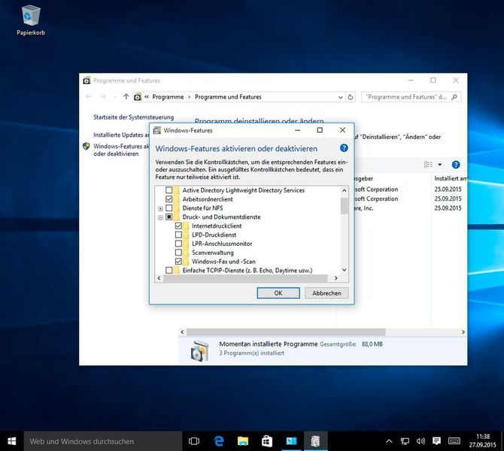504x451 pixels.
Task: Open the Installierte Updates link
Action: click(x=121, y=135)
